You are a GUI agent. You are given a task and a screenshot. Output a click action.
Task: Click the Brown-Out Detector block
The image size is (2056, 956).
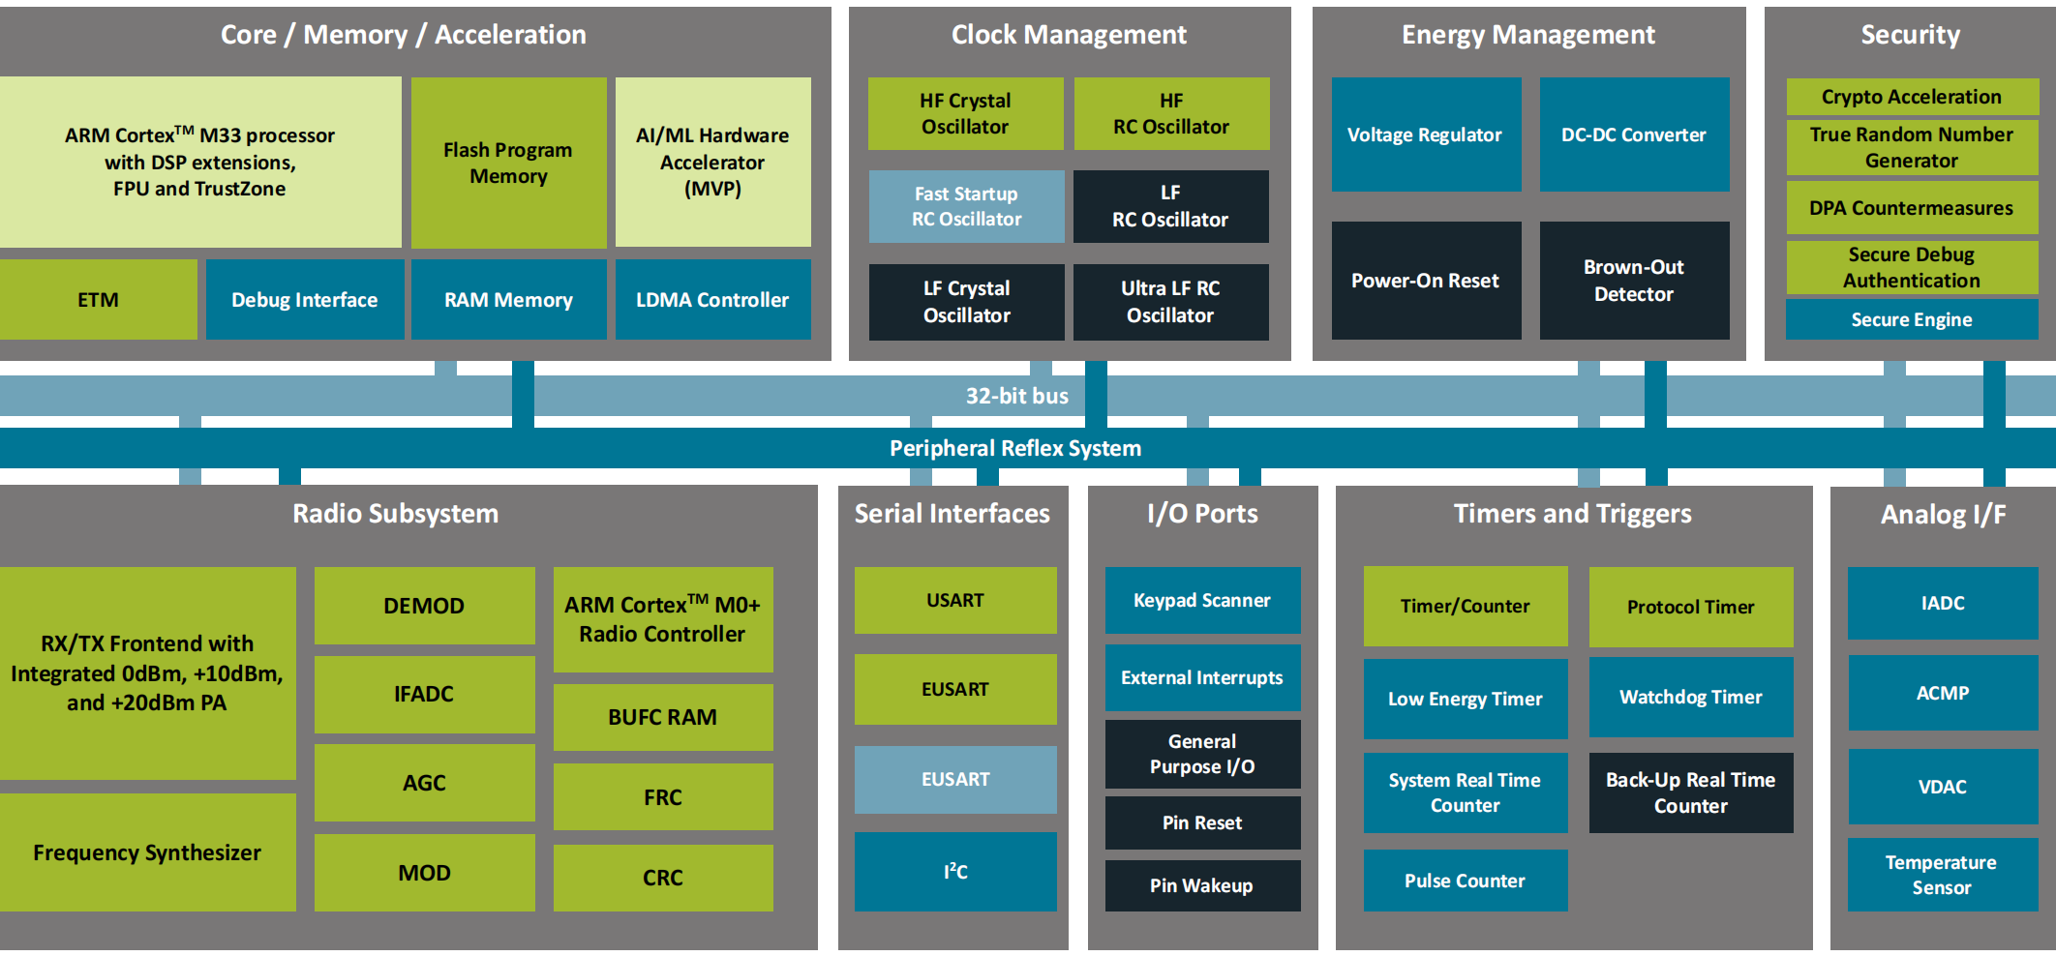tap(1634, 281)
